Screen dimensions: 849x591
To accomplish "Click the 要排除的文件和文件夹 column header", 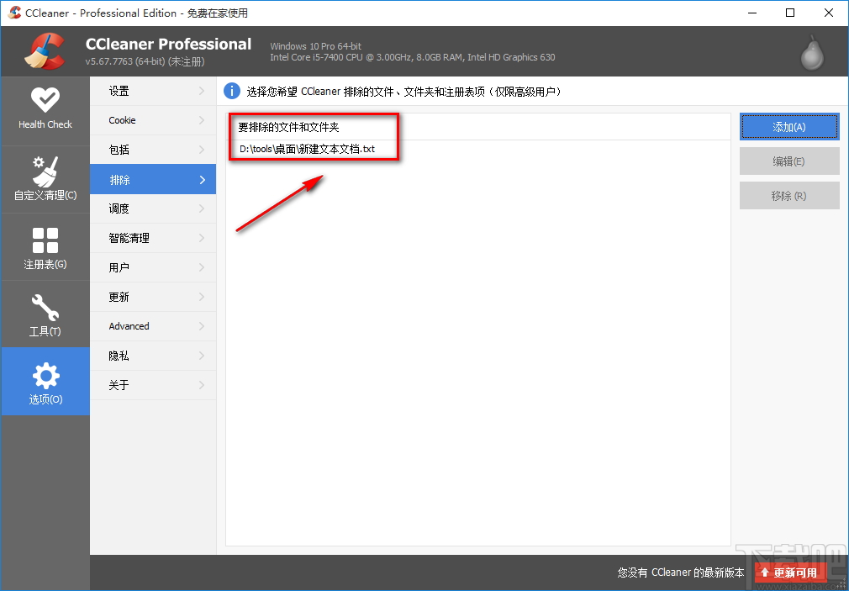I will pyautogui.click(x=478, y=127).
